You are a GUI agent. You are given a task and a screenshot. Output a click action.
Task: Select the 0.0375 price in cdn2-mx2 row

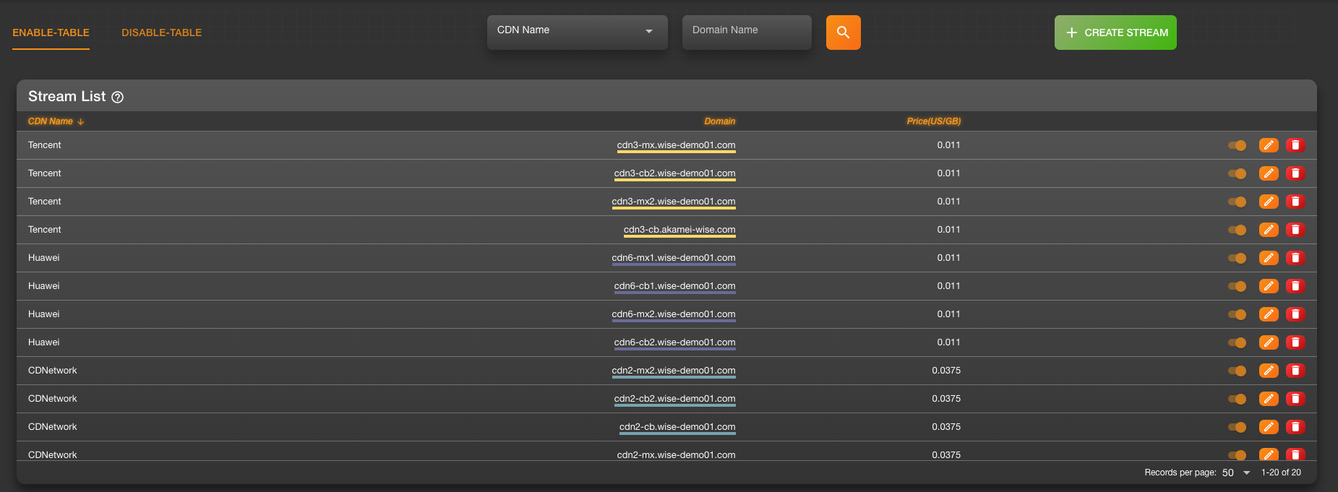tap(946, 371)
